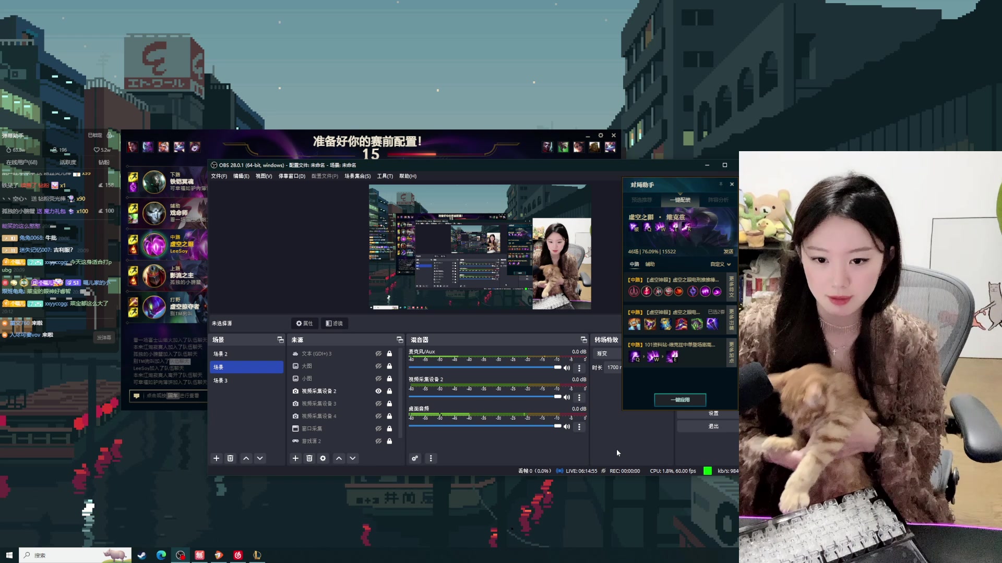Click the 退出 button in OBS controls

(713, 426)
